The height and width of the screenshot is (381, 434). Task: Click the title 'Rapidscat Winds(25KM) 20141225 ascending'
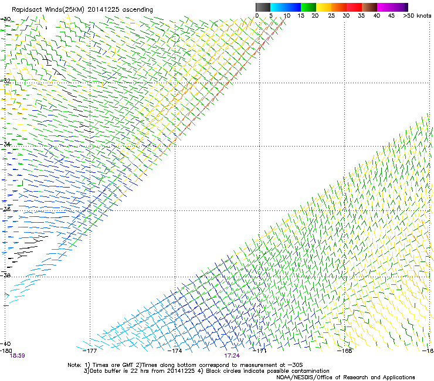click(x=82, y=10)
